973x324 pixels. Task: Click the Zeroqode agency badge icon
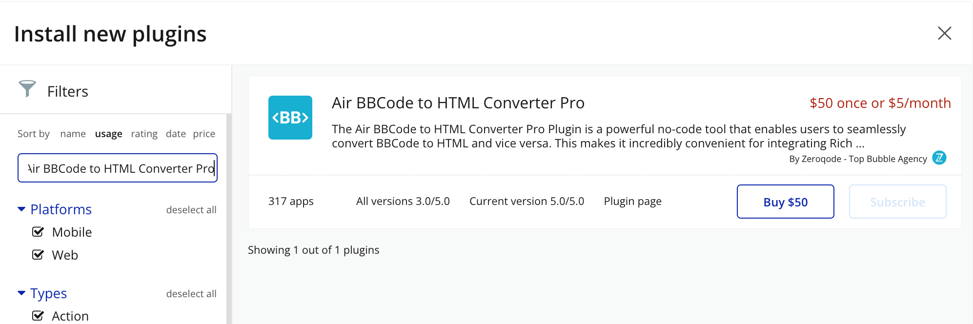(x=939, y=158)
